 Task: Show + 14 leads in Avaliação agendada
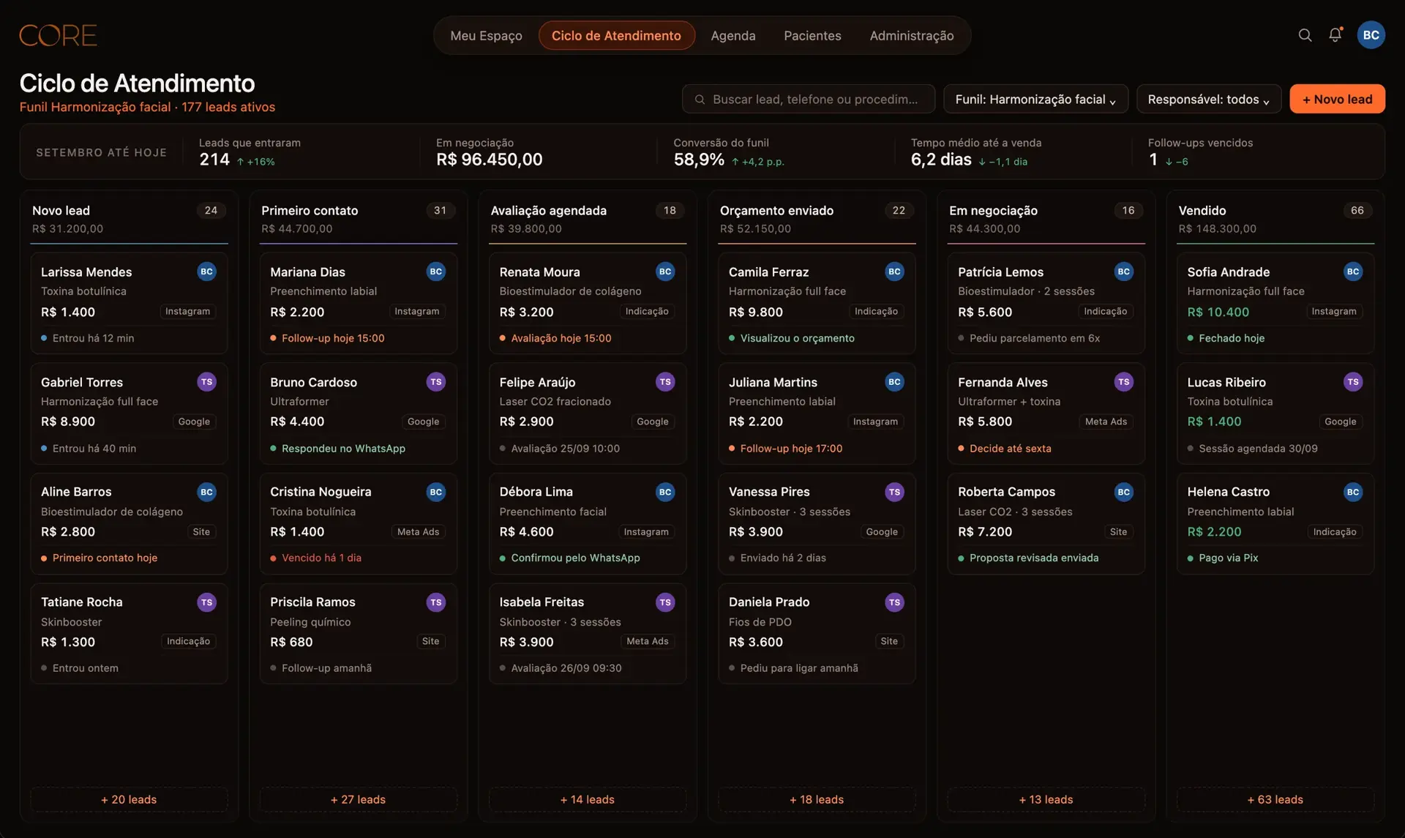(587, 799)
